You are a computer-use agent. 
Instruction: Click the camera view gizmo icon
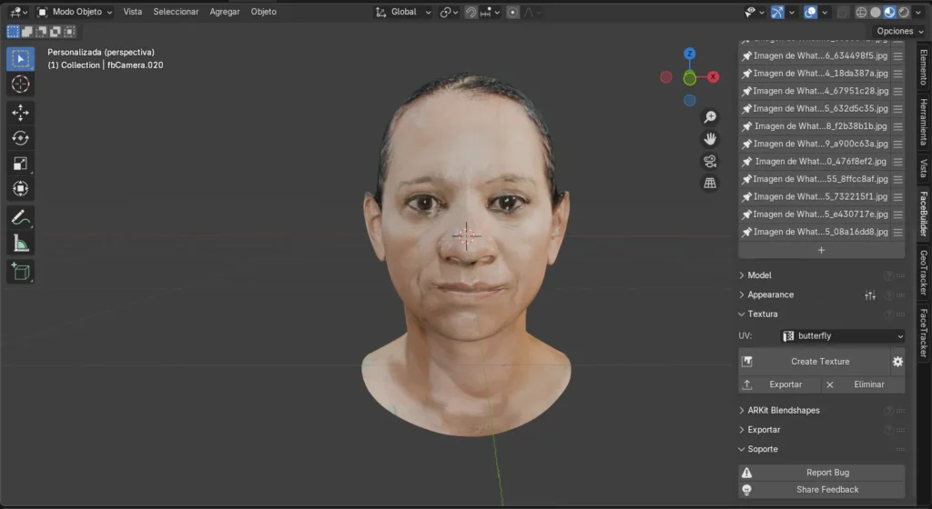(709, 161)
